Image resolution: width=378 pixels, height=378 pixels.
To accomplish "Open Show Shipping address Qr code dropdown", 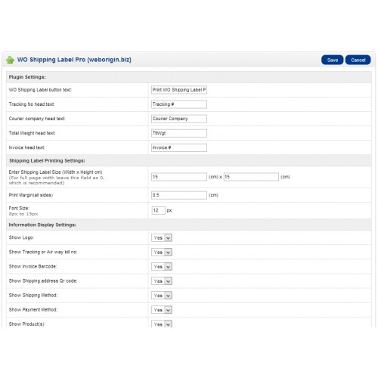I will (162, 281).
